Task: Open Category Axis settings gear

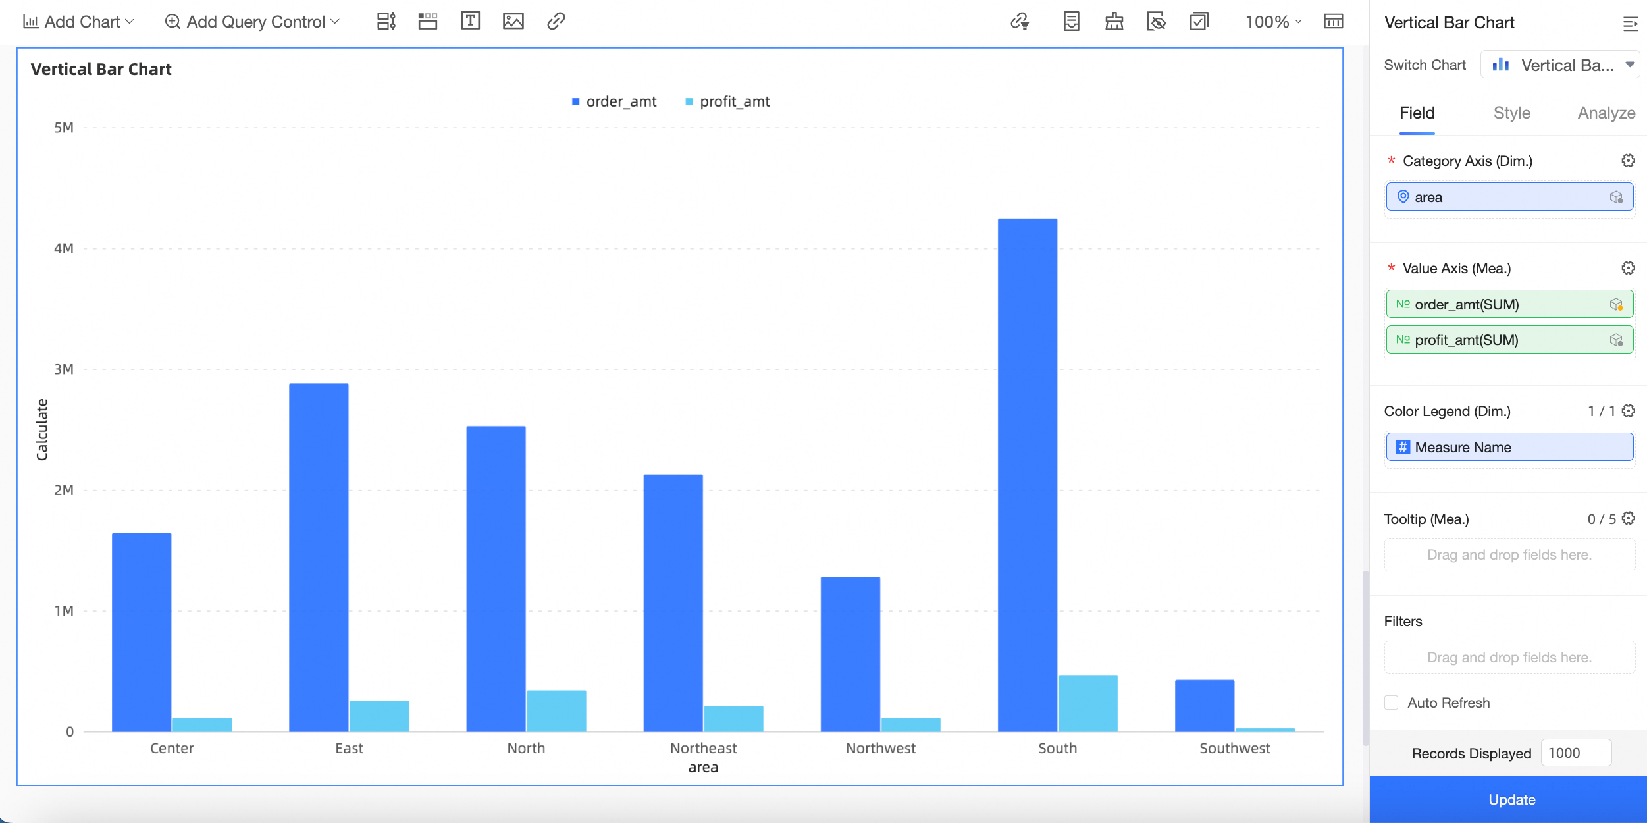Action: pyautogui.click(x=1628, y=161)
